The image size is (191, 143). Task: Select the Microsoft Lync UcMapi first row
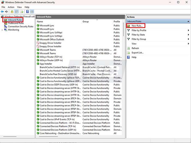click(x=79, y=32)
